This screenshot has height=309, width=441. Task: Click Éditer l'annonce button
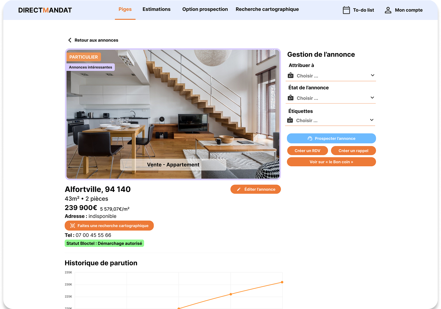coord(255,189)
